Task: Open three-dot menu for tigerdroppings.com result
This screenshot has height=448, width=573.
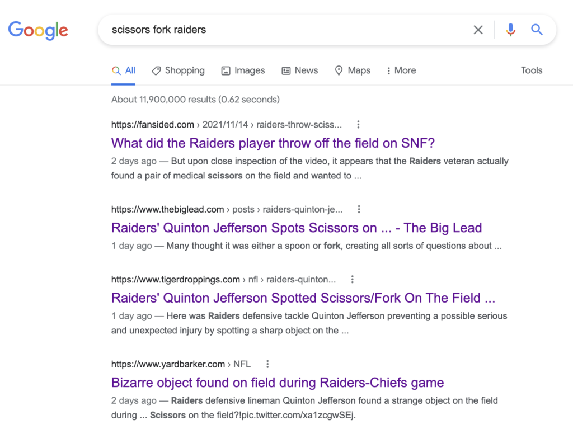Action: coord(353,280)
